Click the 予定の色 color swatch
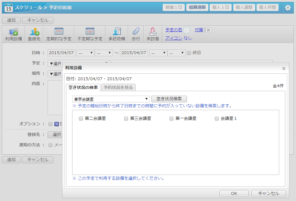296x201 pixels. click(x=187, y=30)
